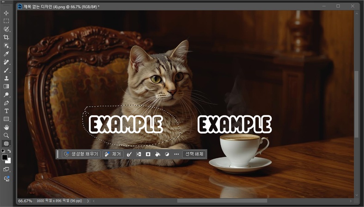Select the Zoom tool

click(x=6, y=135)
